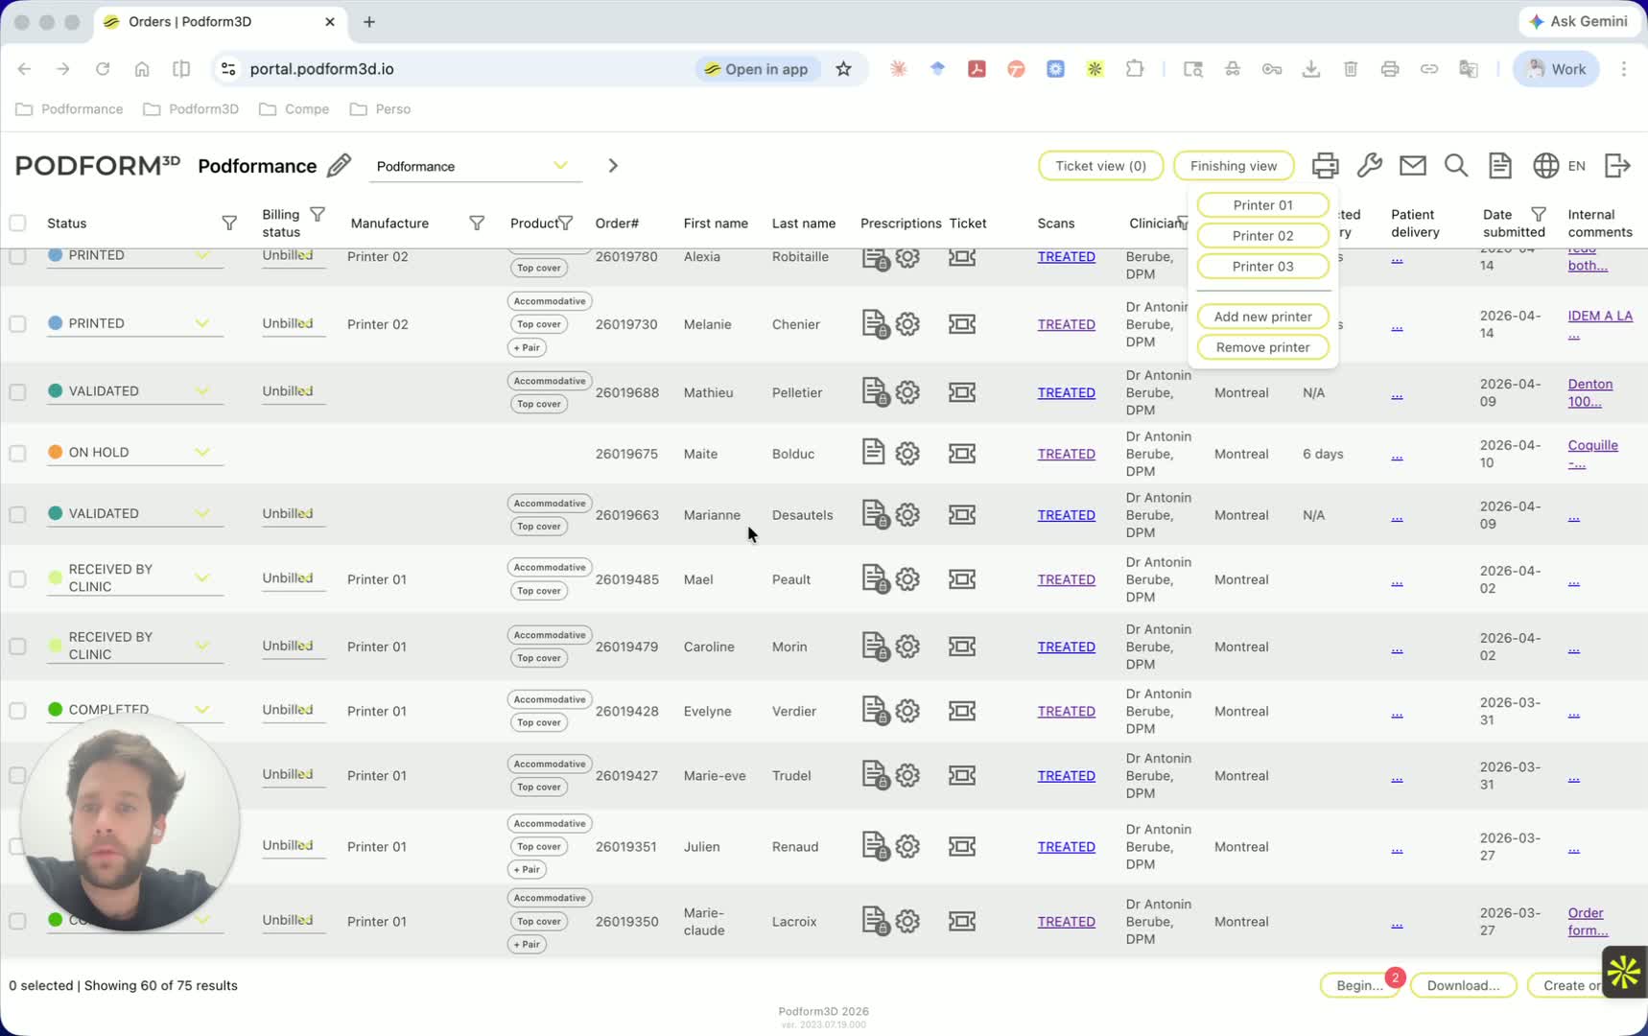
Task: Select order row for Melanie Chenier
Action: 17,324
